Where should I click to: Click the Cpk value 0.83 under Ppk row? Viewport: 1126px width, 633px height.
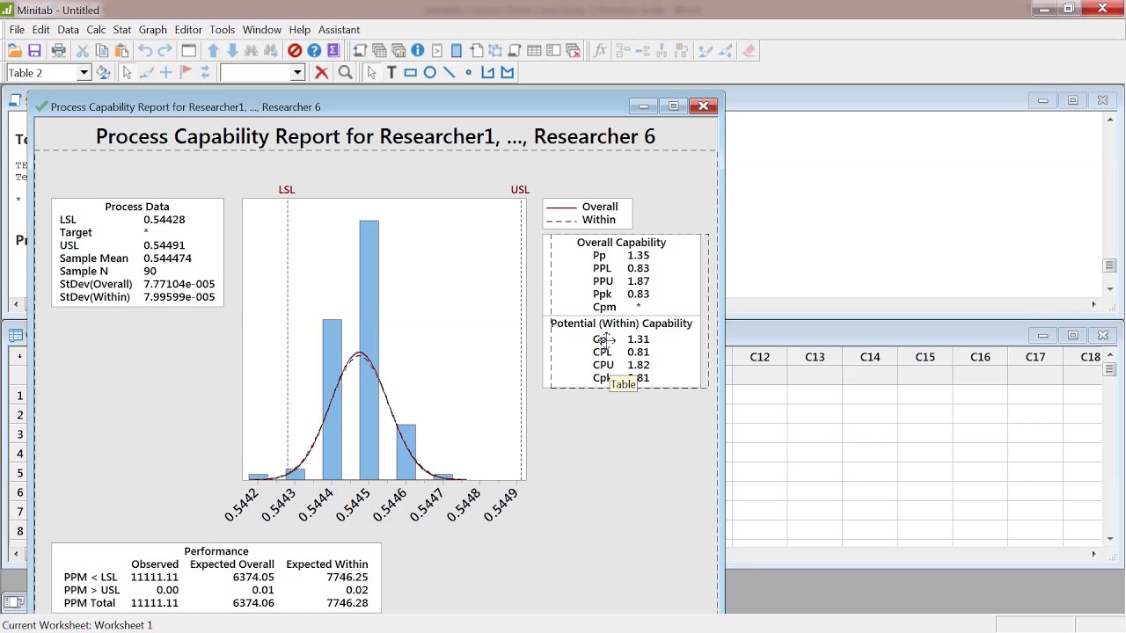[639, 294]
